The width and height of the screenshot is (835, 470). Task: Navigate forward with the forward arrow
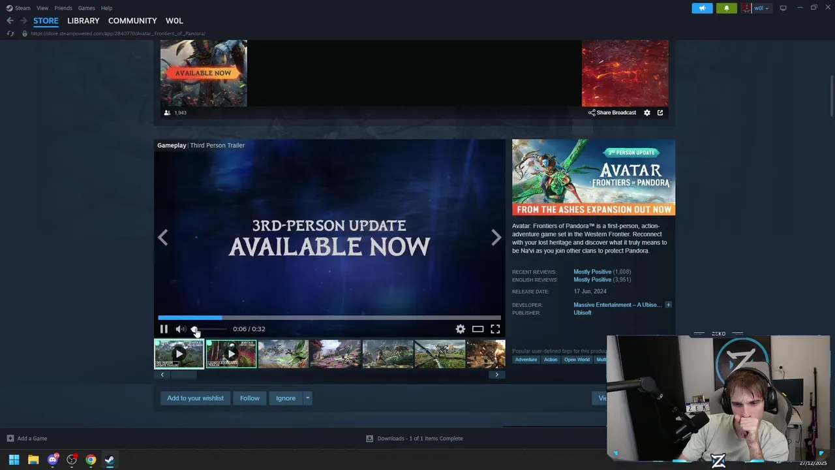(x=23, y=21)
